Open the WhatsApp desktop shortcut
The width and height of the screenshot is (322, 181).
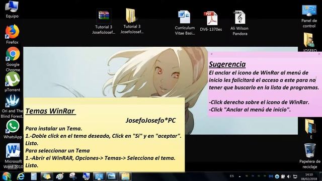point(13,129)
